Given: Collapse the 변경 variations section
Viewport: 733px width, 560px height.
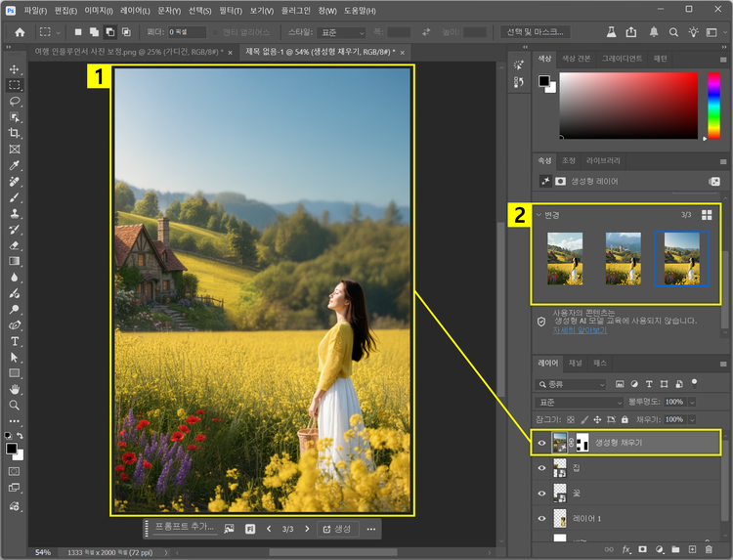Looking at the screenshot, I should 539,214.
